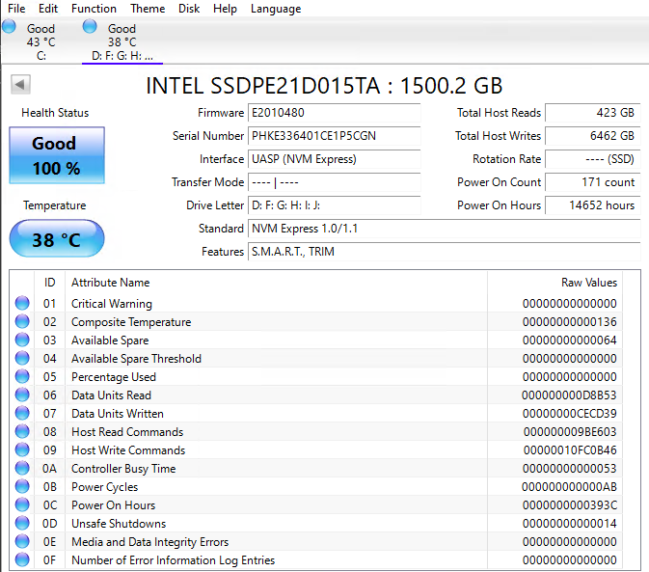Click the status orb for Media and Data Integrity Errors
649x572 pixels.
22,541
